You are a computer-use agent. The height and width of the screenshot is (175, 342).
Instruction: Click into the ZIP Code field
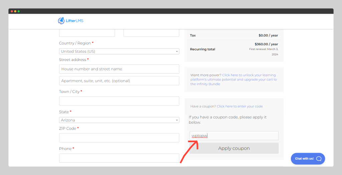point(119,138)
